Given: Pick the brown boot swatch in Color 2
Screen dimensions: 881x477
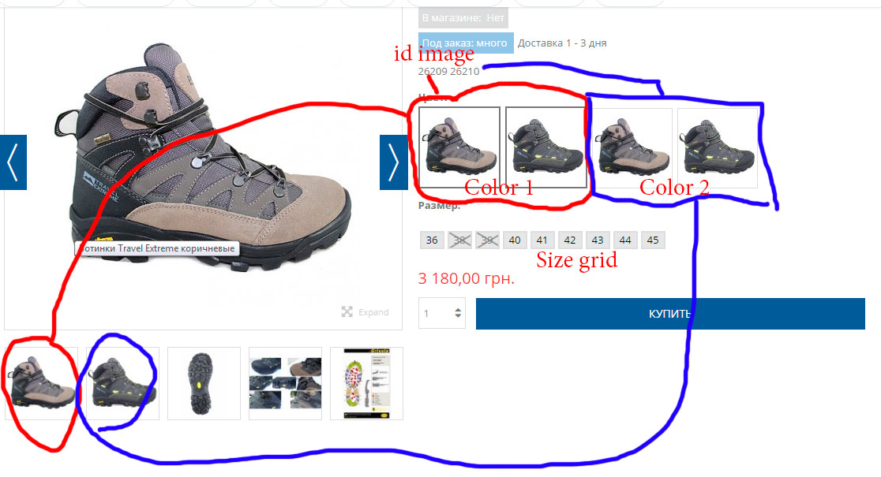Looking at the screenshot, I should click(632, 148).
